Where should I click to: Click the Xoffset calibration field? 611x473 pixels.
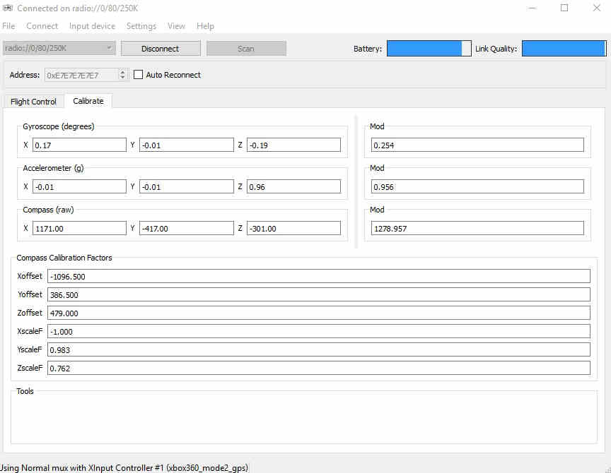(318, 276)
